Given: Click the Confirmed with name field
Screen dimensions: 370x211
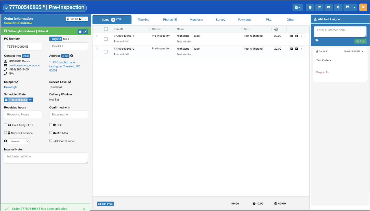Looking at the screenshot, I should click(x=69, y=114).
